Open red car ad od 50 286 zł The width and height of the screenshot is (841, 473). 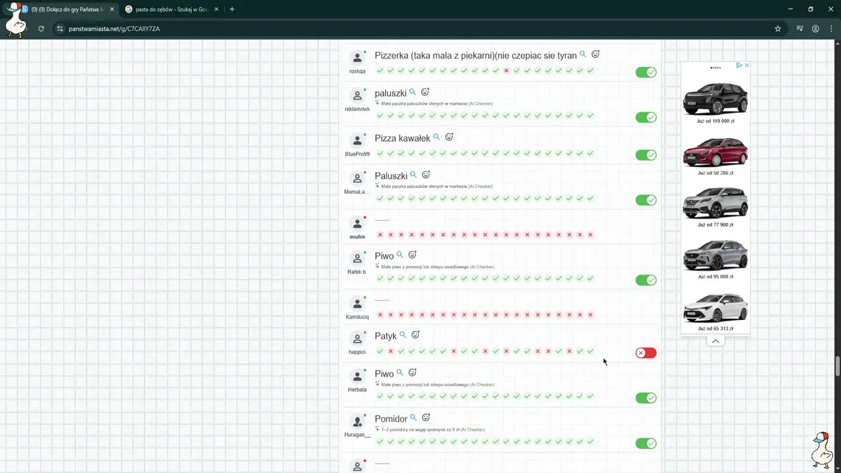pos(716,155)
